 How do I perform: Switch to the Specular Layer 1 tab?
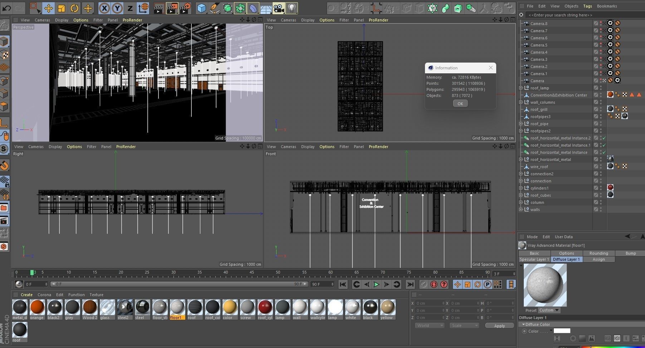(x=534, y=259)
